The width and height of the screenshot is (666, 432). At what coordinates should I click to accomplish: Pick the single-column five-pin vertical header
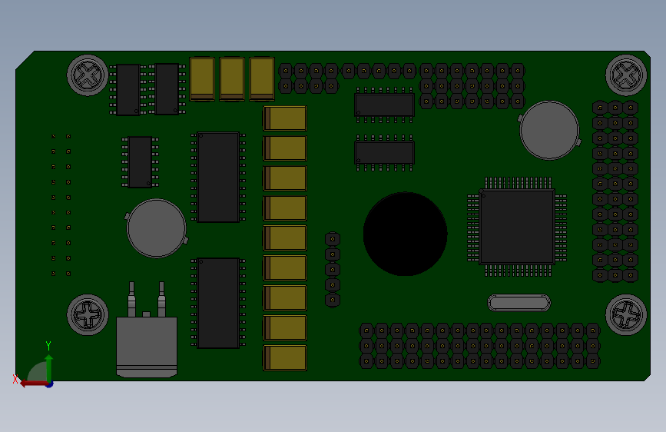(333, 270)
